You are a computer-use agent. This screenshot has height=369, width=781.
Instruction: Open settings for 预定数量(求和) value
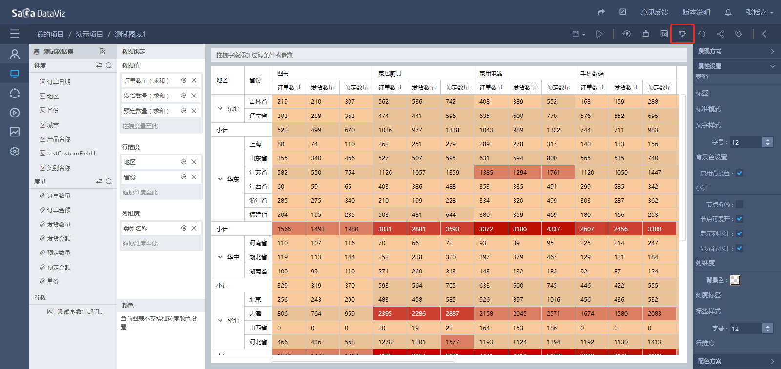pos(184,111)
